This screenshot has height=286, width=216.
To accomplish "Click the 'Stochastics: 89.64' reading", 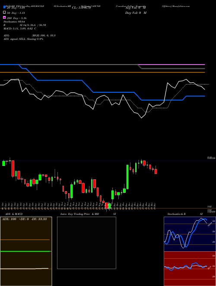I will 14,22.
